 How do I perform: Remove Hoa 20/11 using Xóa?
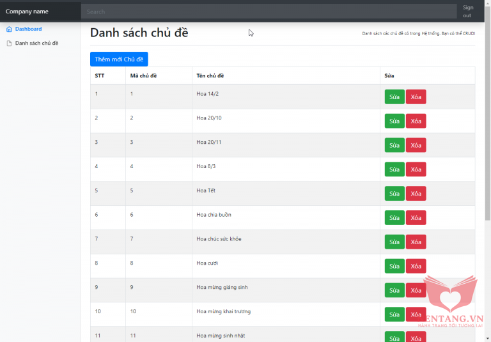[416, 145]
